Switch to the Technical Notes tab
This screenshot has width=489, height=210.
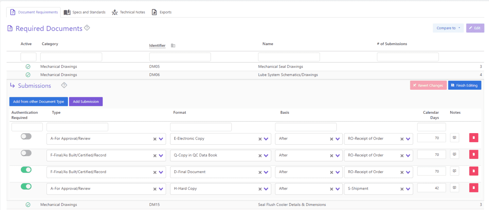[132, 12]
